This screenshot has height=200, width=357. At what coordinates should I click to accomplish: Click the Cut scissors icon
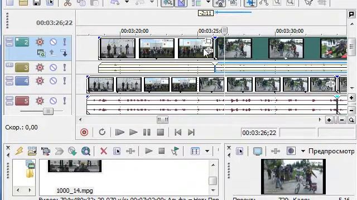(67, 3)
